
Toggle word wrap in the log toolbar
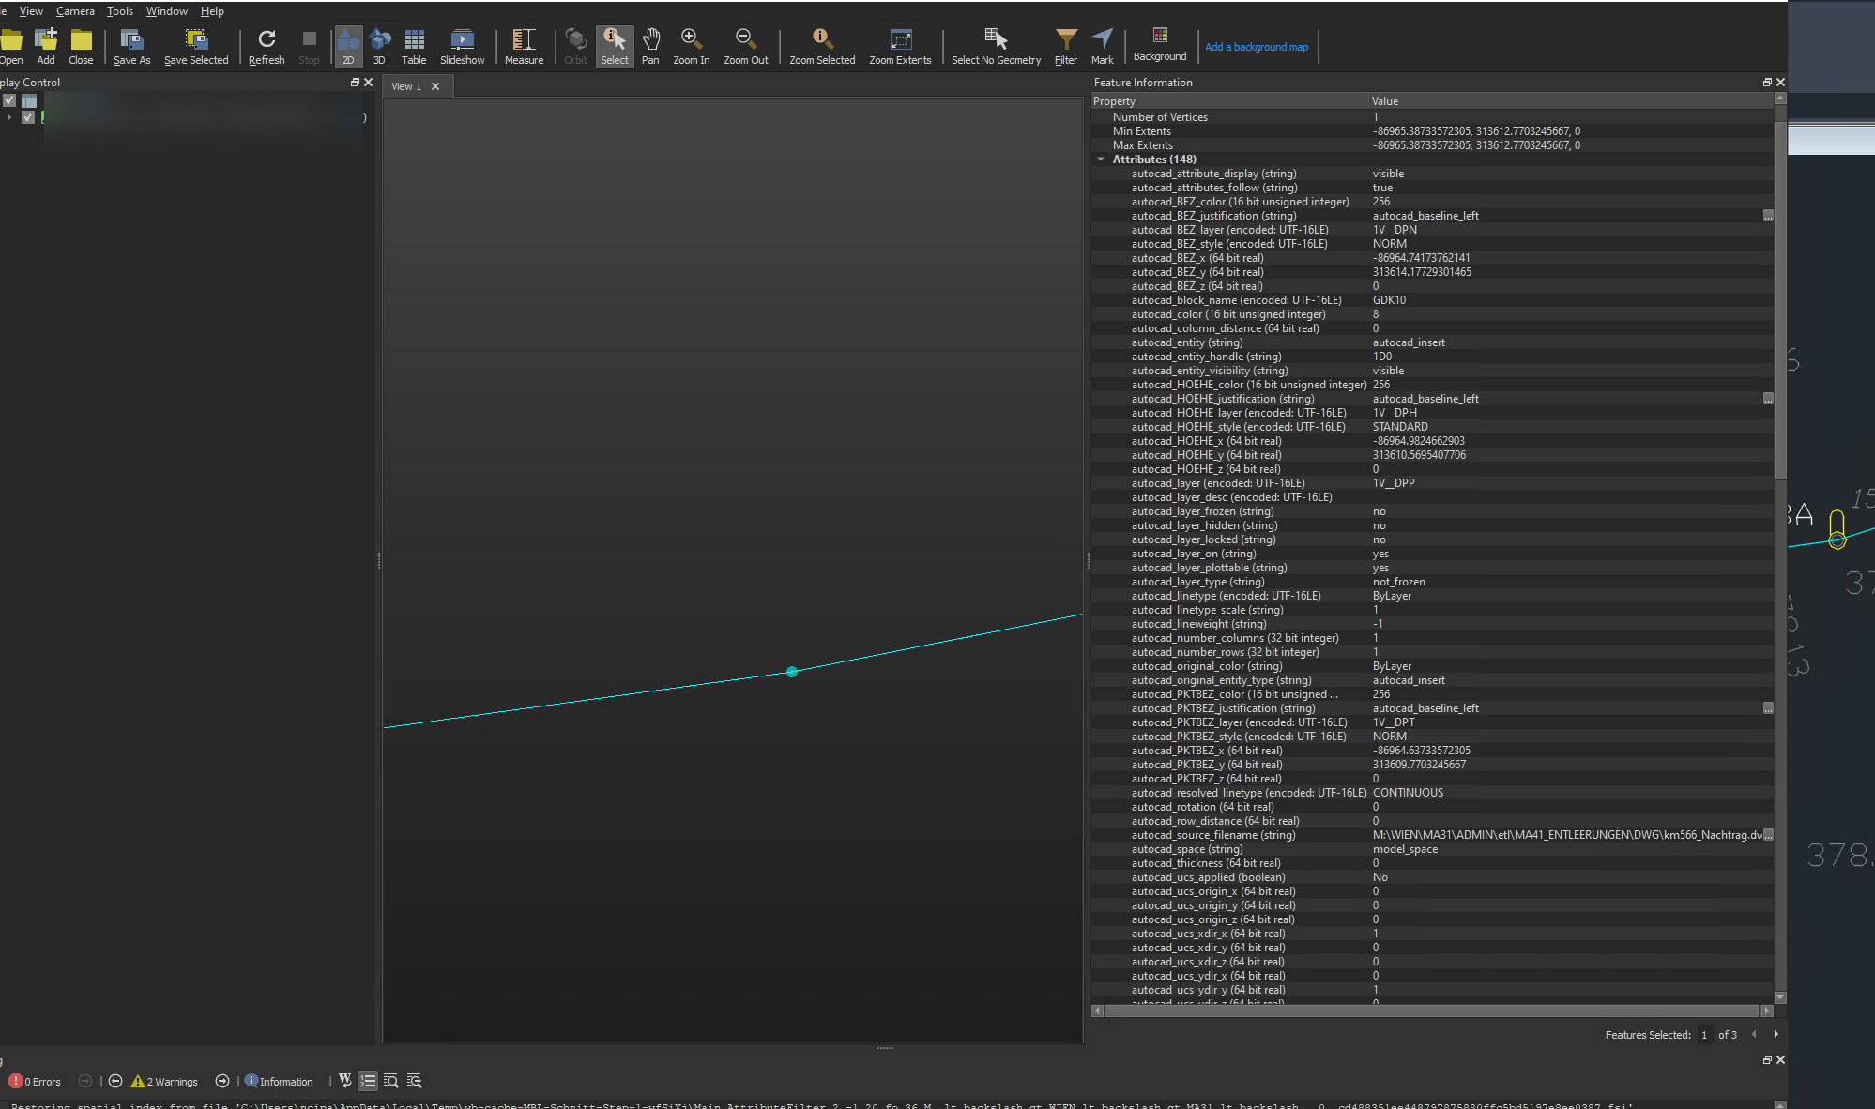click(x=345, y=1081)
